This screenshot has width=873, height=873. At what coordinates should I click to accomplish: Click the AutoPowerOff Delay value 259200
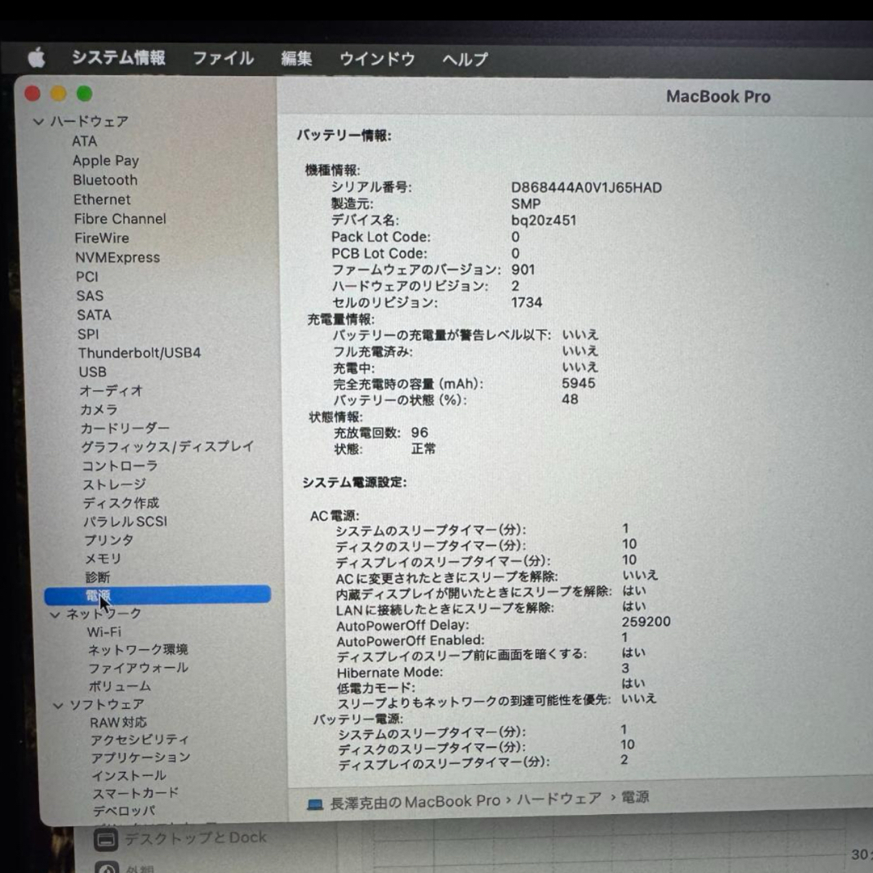pos(646,622)
